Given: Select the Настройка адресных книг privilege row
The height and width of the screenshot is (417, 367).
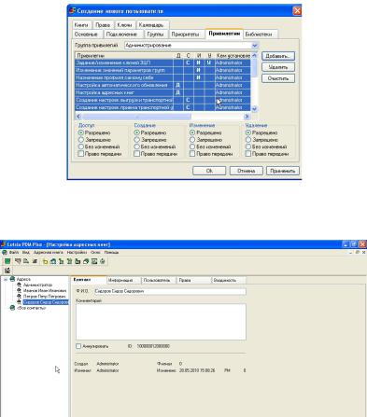Looking at the screenshot, I should click(162, 92).
